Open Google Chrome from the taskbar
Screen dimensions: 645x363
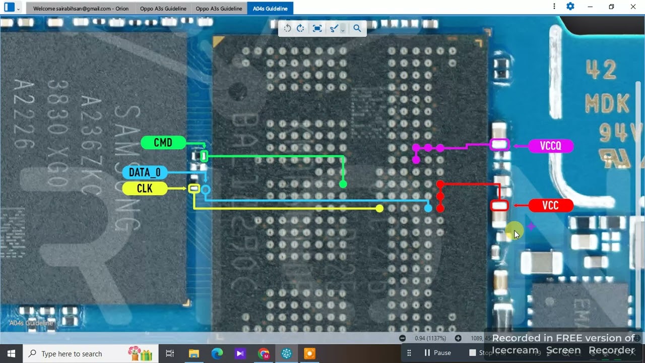coord(264,353)
